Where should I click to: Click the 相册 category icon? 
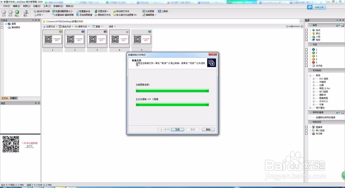pyautogui.click(x=314, y=40)
